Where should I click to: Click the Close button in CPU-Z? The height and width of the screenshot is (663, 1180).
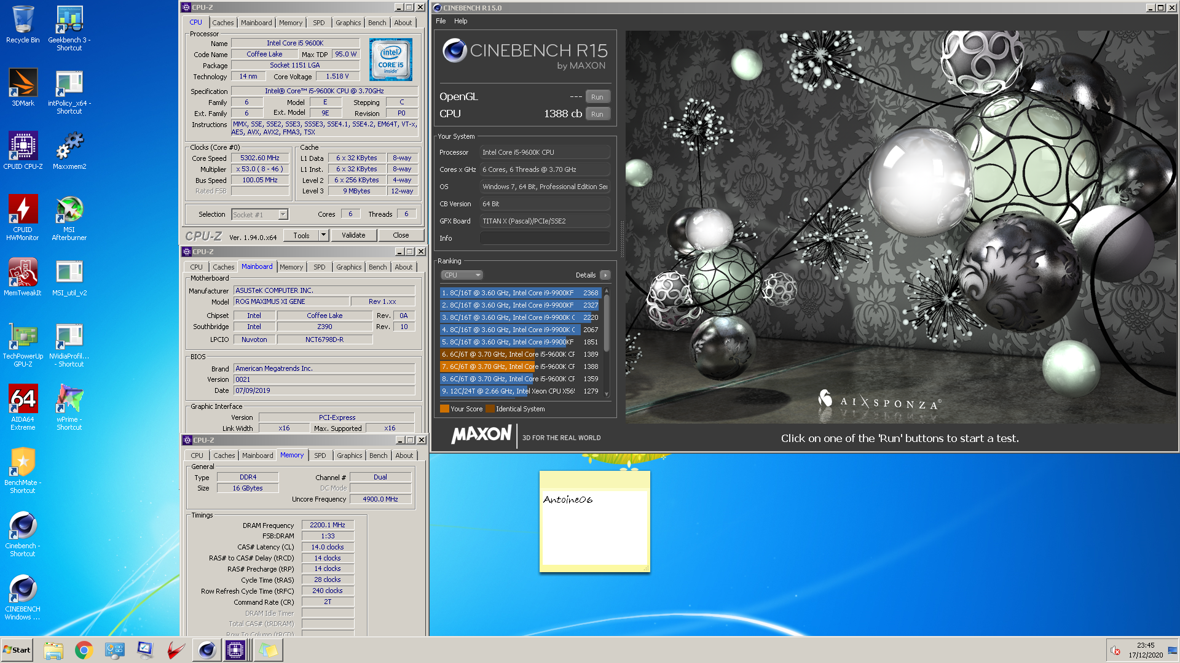401,235
